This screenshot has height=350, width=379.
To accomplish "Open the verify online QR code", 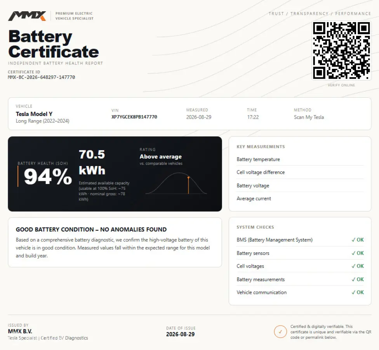I will pyautogui.click(x=341, y=50).
